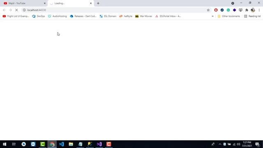Screen dimensions: 263x148
Task: Switch to the Wajid - YouTube tab
Action: coord(23,3)
